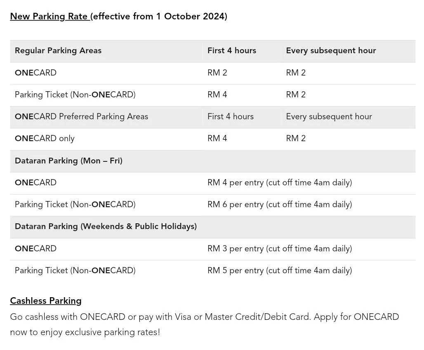The image size is (424, 350).
Task: Click "Dataran Parking (Weekends & Public Holidays)" header
Action: point(106,226)
